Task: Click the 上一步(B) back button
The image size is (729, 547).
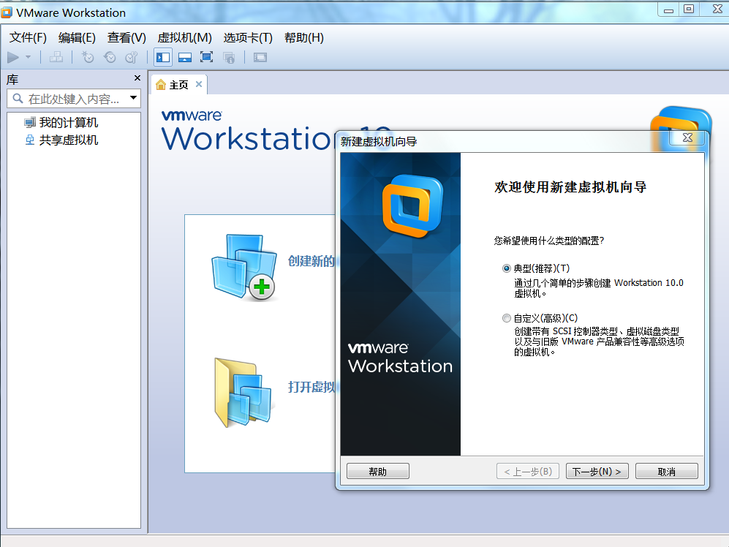Action: [528, 471]
